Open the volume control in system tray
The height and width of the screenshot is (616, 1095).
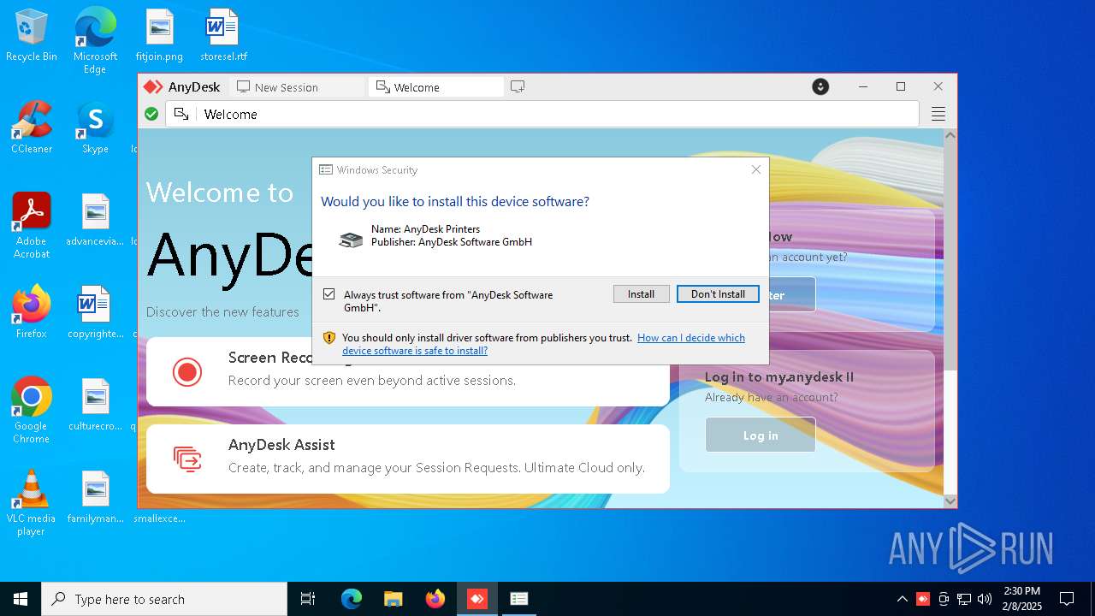pos(985,599)
